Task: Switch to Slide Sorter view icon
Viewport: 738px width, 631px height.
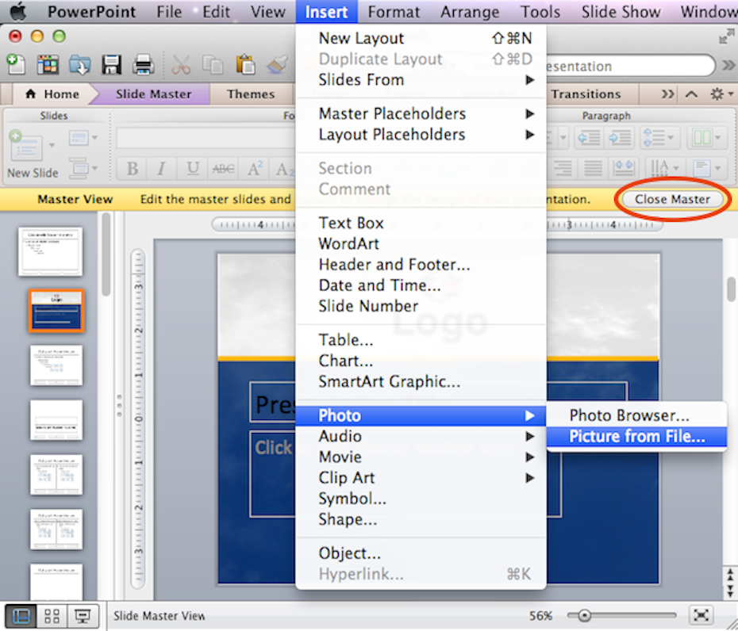Action: point(52,615)
